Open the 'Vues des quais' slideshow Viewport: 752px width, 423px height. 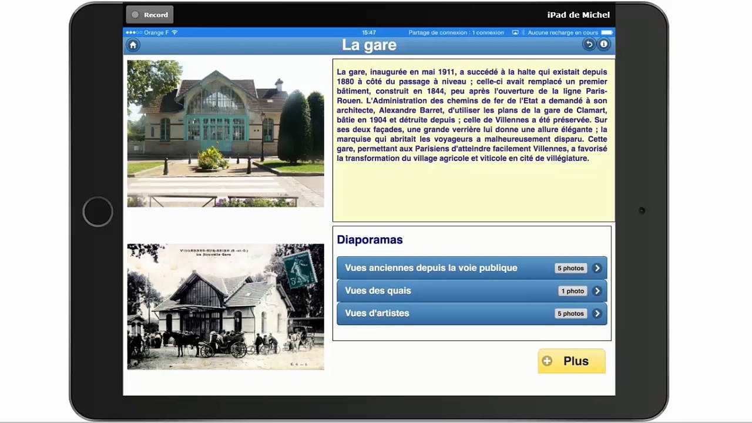472,291
